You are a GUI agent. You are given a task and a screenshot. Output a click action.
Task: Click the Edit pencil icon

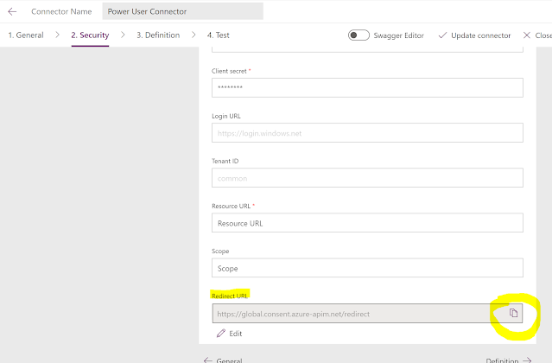click(221, 333)
